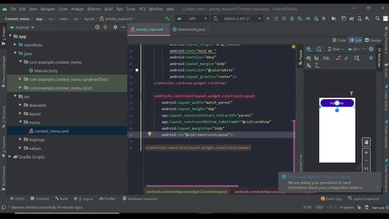
Task: Open Project panel settings gear
Action: click(x=115, y=27)
